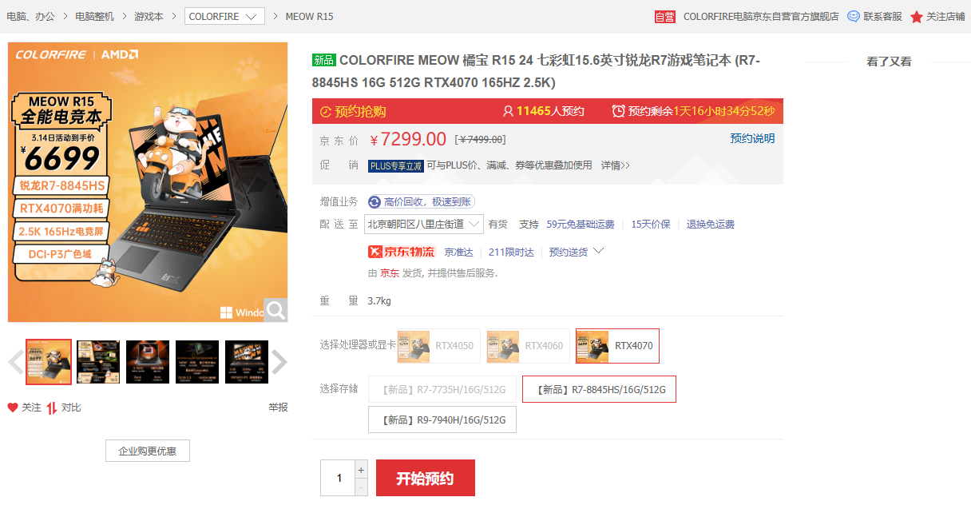Select the second product thumbnail

click(x=98, y=362)
